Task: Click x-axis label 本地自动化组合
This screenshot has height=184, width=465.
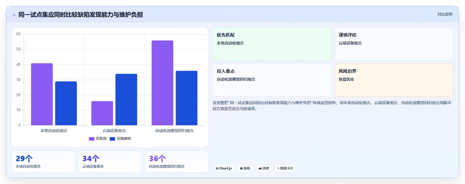Action: point(54,131)
